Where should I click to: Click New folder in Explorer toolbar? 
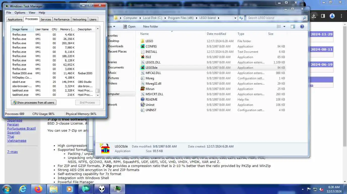[x=151, y=27]
